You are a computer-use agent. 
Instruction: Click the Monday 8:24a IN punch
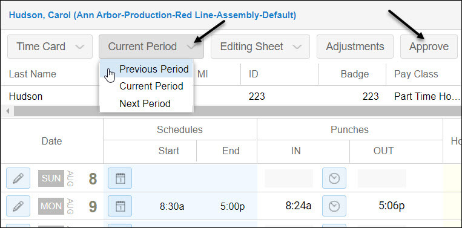298,206
